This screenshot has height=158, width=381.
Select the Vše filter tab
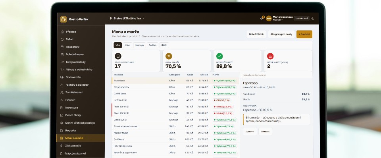pyautogui.click(x=117, y=45)
